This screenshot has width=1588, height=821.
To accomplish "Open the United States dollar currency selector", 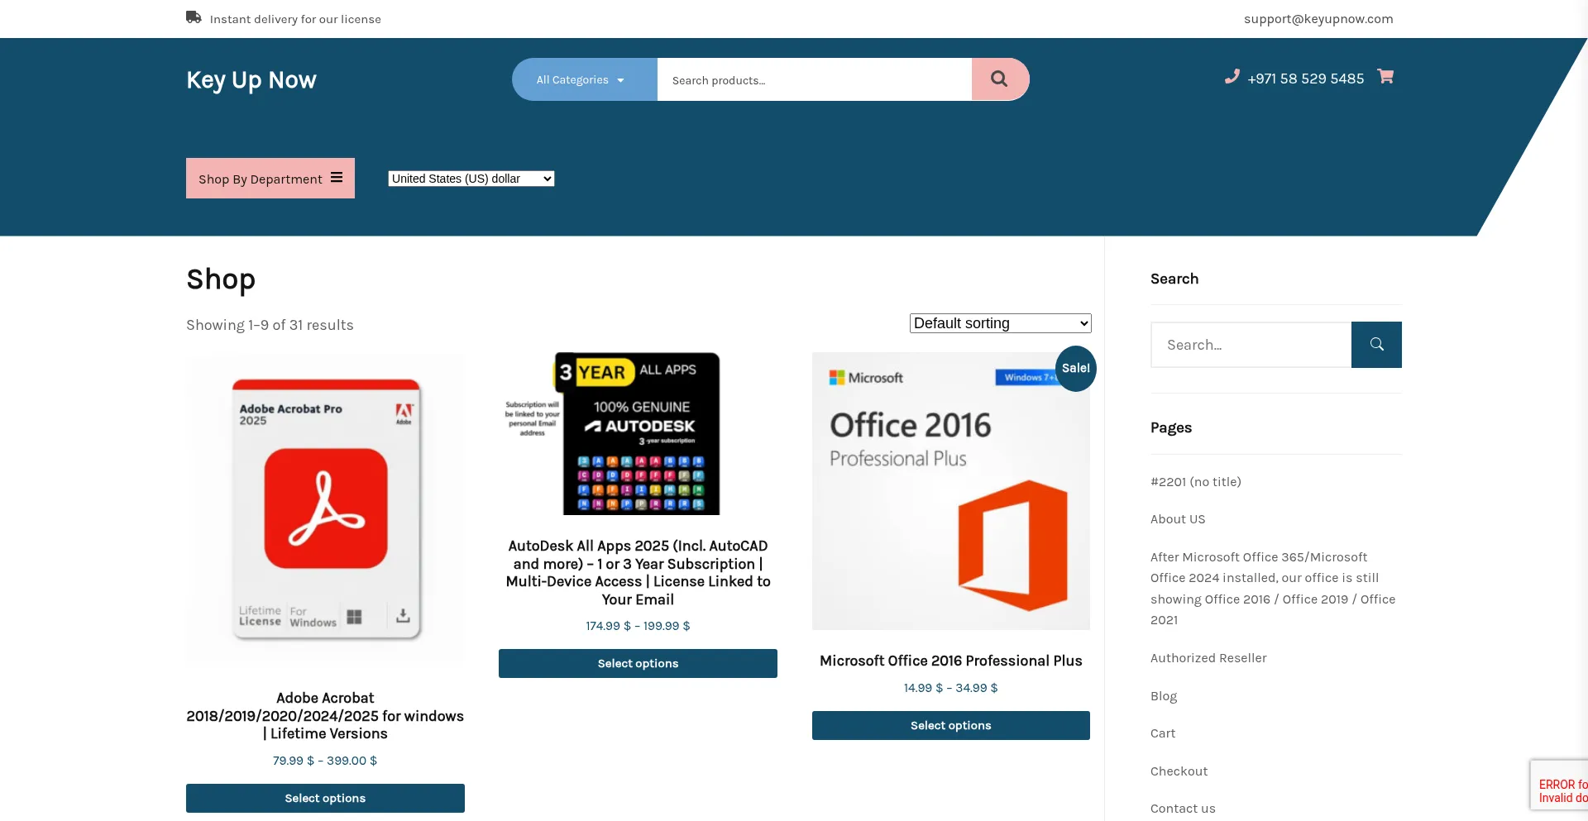I will (471, 179).
